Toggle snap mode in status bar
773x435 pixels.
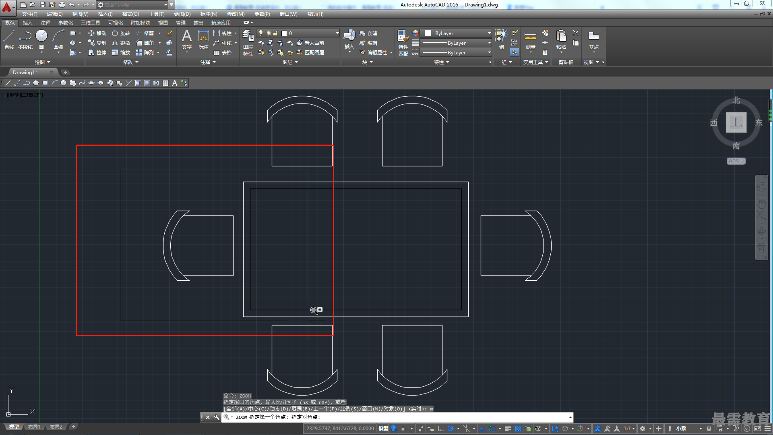coord(404,429)
